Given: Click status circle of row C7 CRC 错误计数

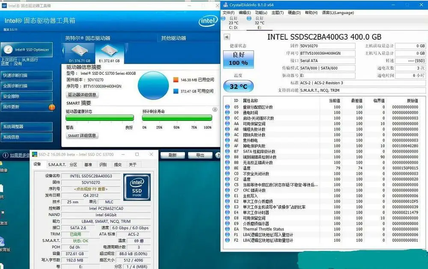Looking at the screenshot, I should click(x=227, y=190).
